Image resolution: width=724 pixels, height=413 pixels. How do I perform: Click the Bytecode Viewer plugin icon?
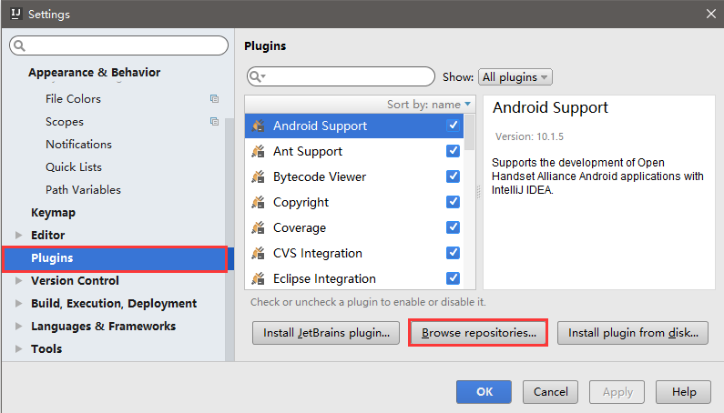tap(258, 176)
